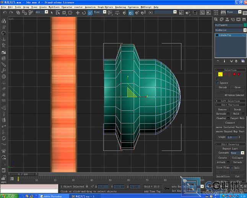This screenshot has width=247, height=198.
Task: Open the All selection filter dropdown
Action: pyautogui.click(x=46, y=12)
